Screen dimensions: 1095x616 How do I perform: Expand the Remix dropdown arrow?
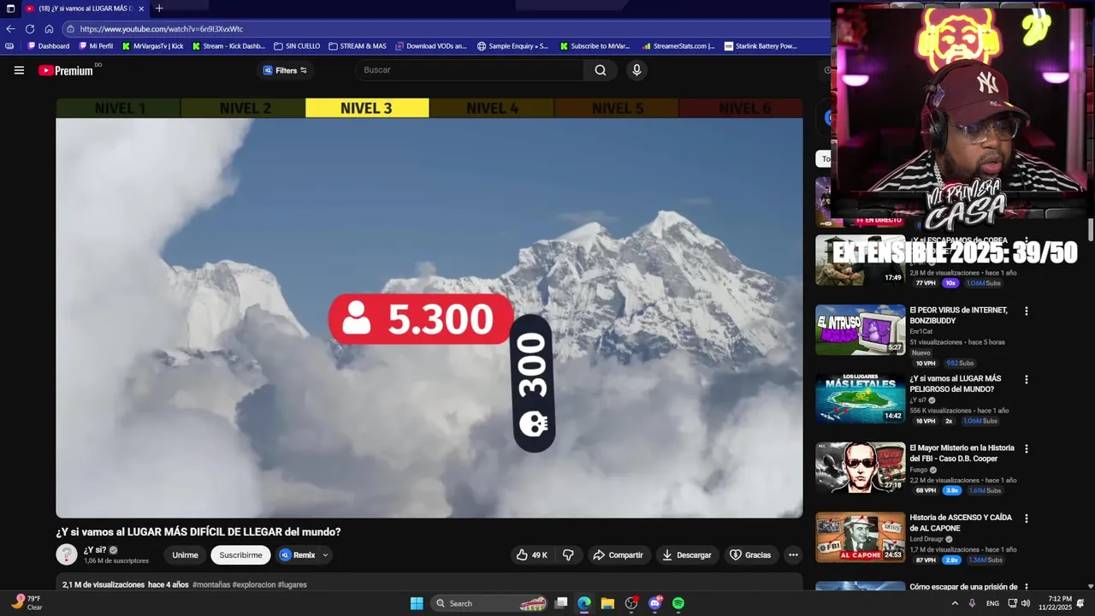(325, 555)
